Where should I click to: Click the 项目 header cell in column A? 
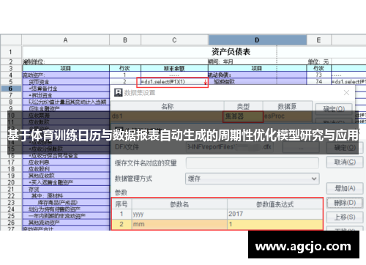[x=66, y=68]
